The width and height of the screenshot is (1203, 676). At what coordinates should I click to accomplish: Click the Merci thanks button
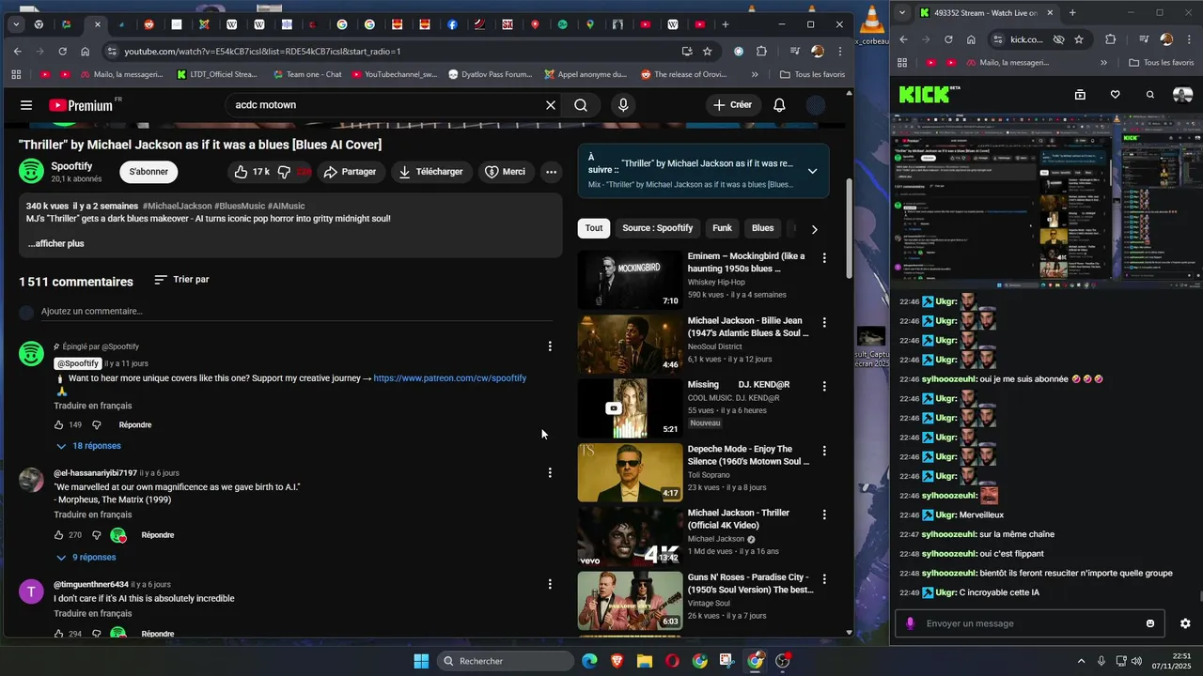[505, 172]
